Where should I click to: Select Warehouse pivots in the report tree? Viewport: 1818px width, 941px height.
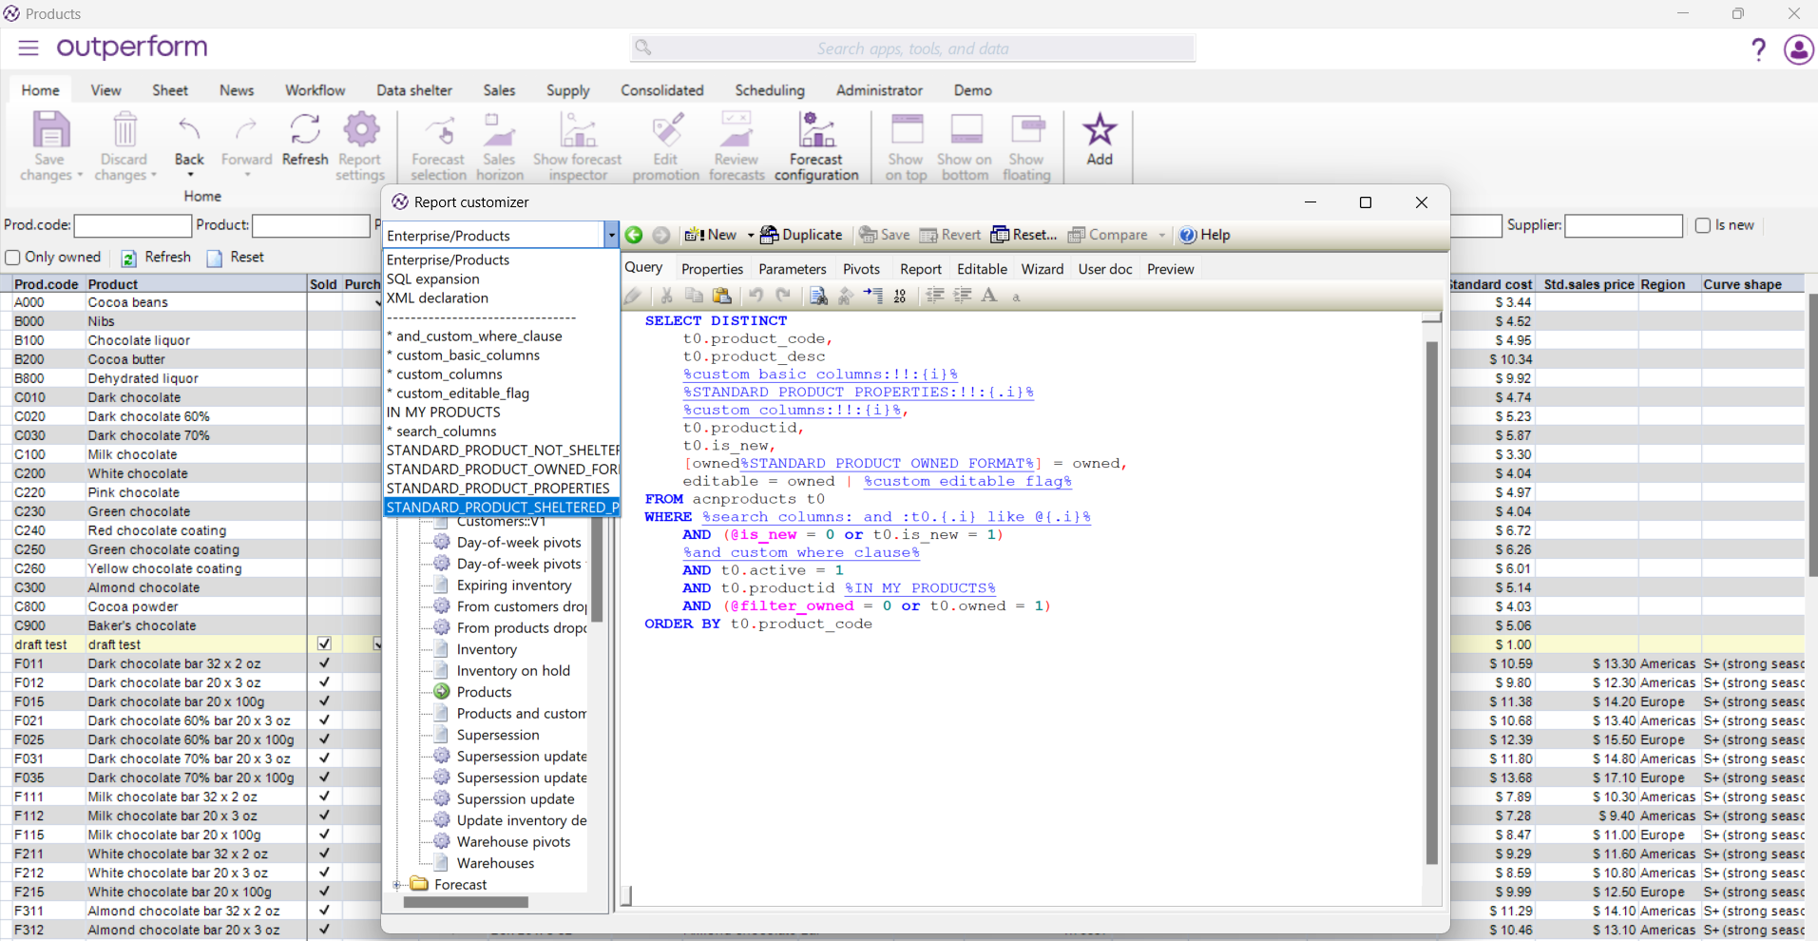tap(513, 842)
